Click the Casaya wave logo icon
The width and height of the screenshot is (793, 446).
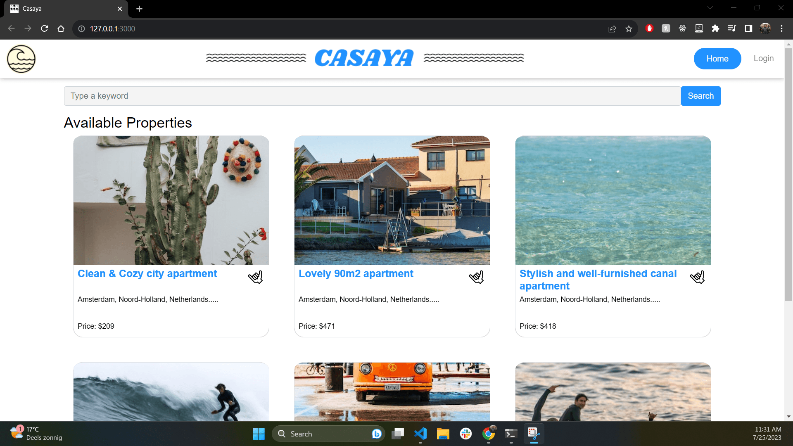tap(21, 59)
